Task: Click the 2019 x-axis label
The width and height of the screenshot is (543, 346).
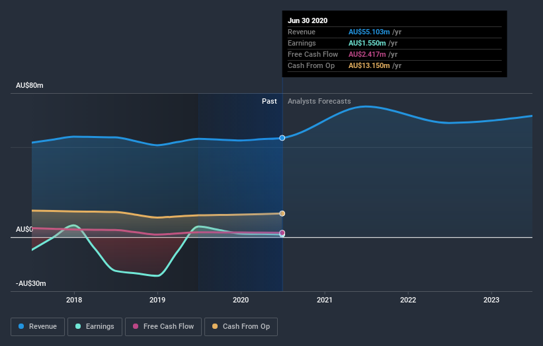Action: tap(157, 300)
